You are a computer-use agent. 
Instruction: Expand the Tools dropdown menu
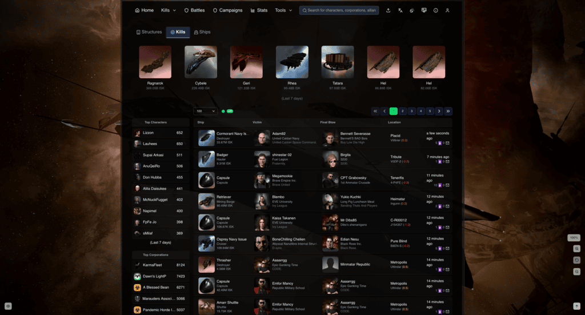pos(283,10)
